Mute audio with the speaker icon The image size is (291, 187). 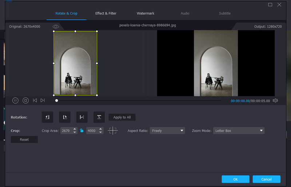pos(275,101)
